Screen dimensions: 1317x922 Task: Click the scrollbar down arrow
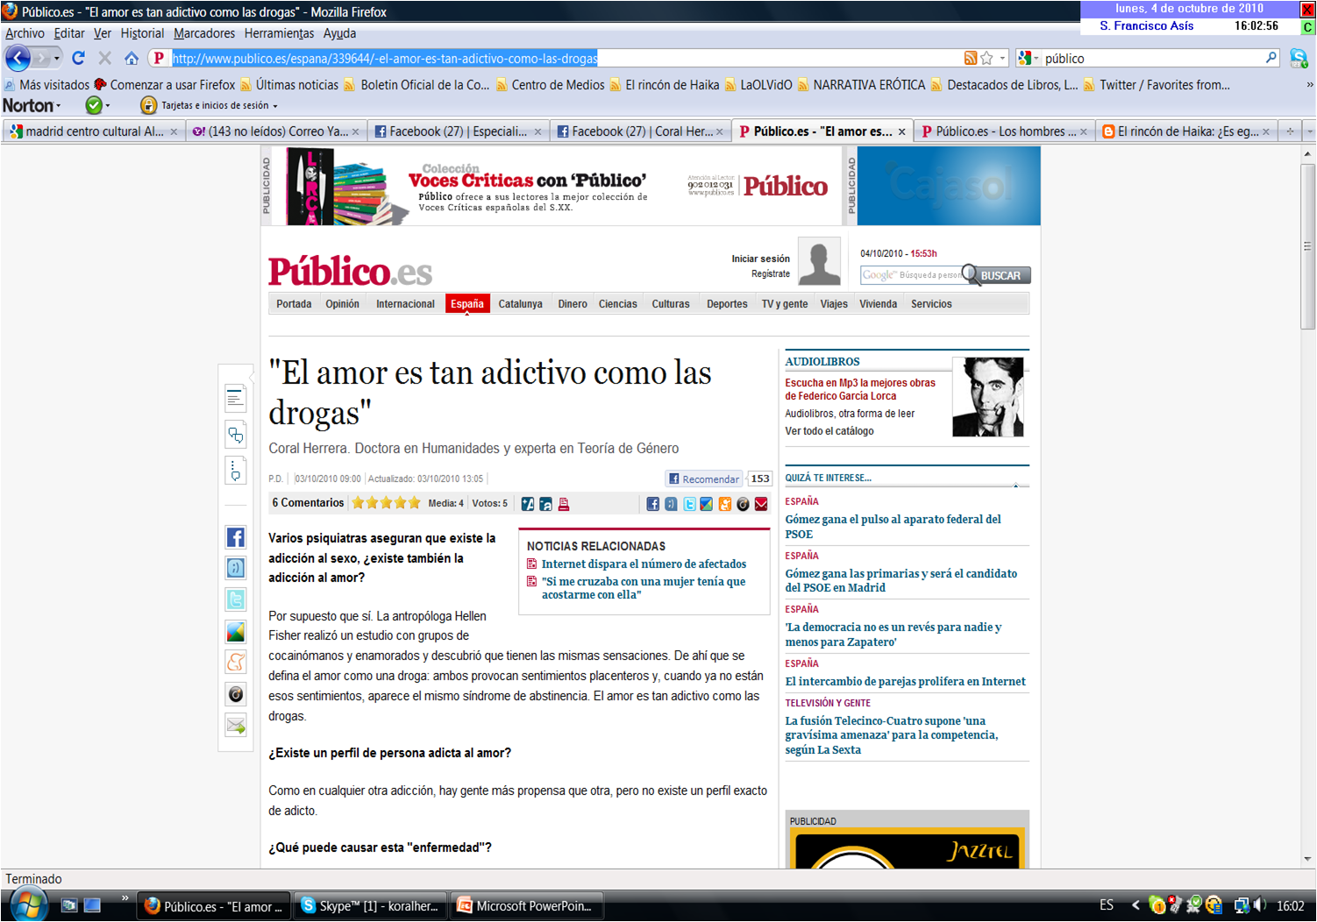pyautogui.click(x=1307, y=860)
